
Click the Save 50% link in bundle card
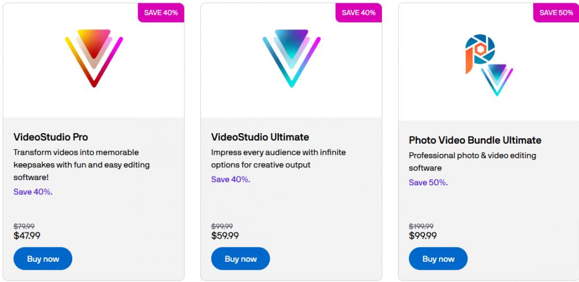click(428, 182)
